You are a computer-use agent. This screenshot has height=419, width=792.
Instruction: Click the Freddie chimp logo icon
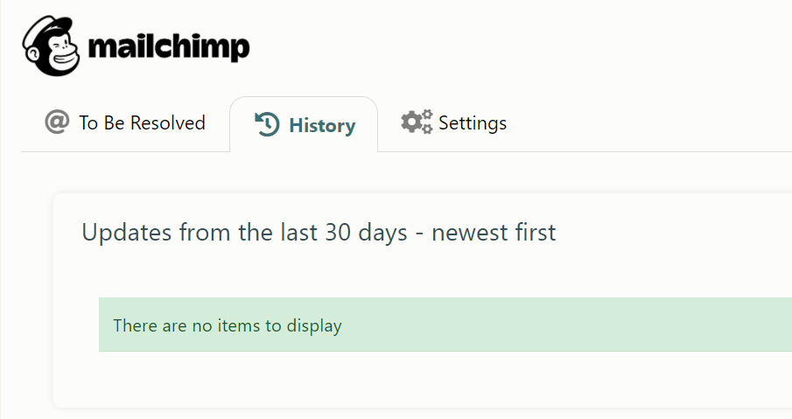click(x=51, y=46)
